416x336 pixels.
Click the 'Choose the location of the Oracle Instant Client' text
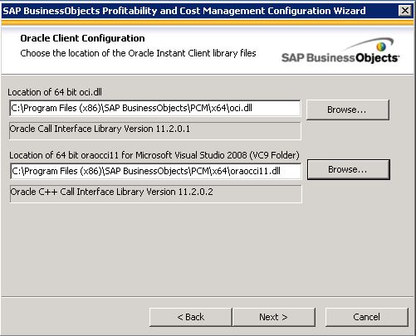138,53
